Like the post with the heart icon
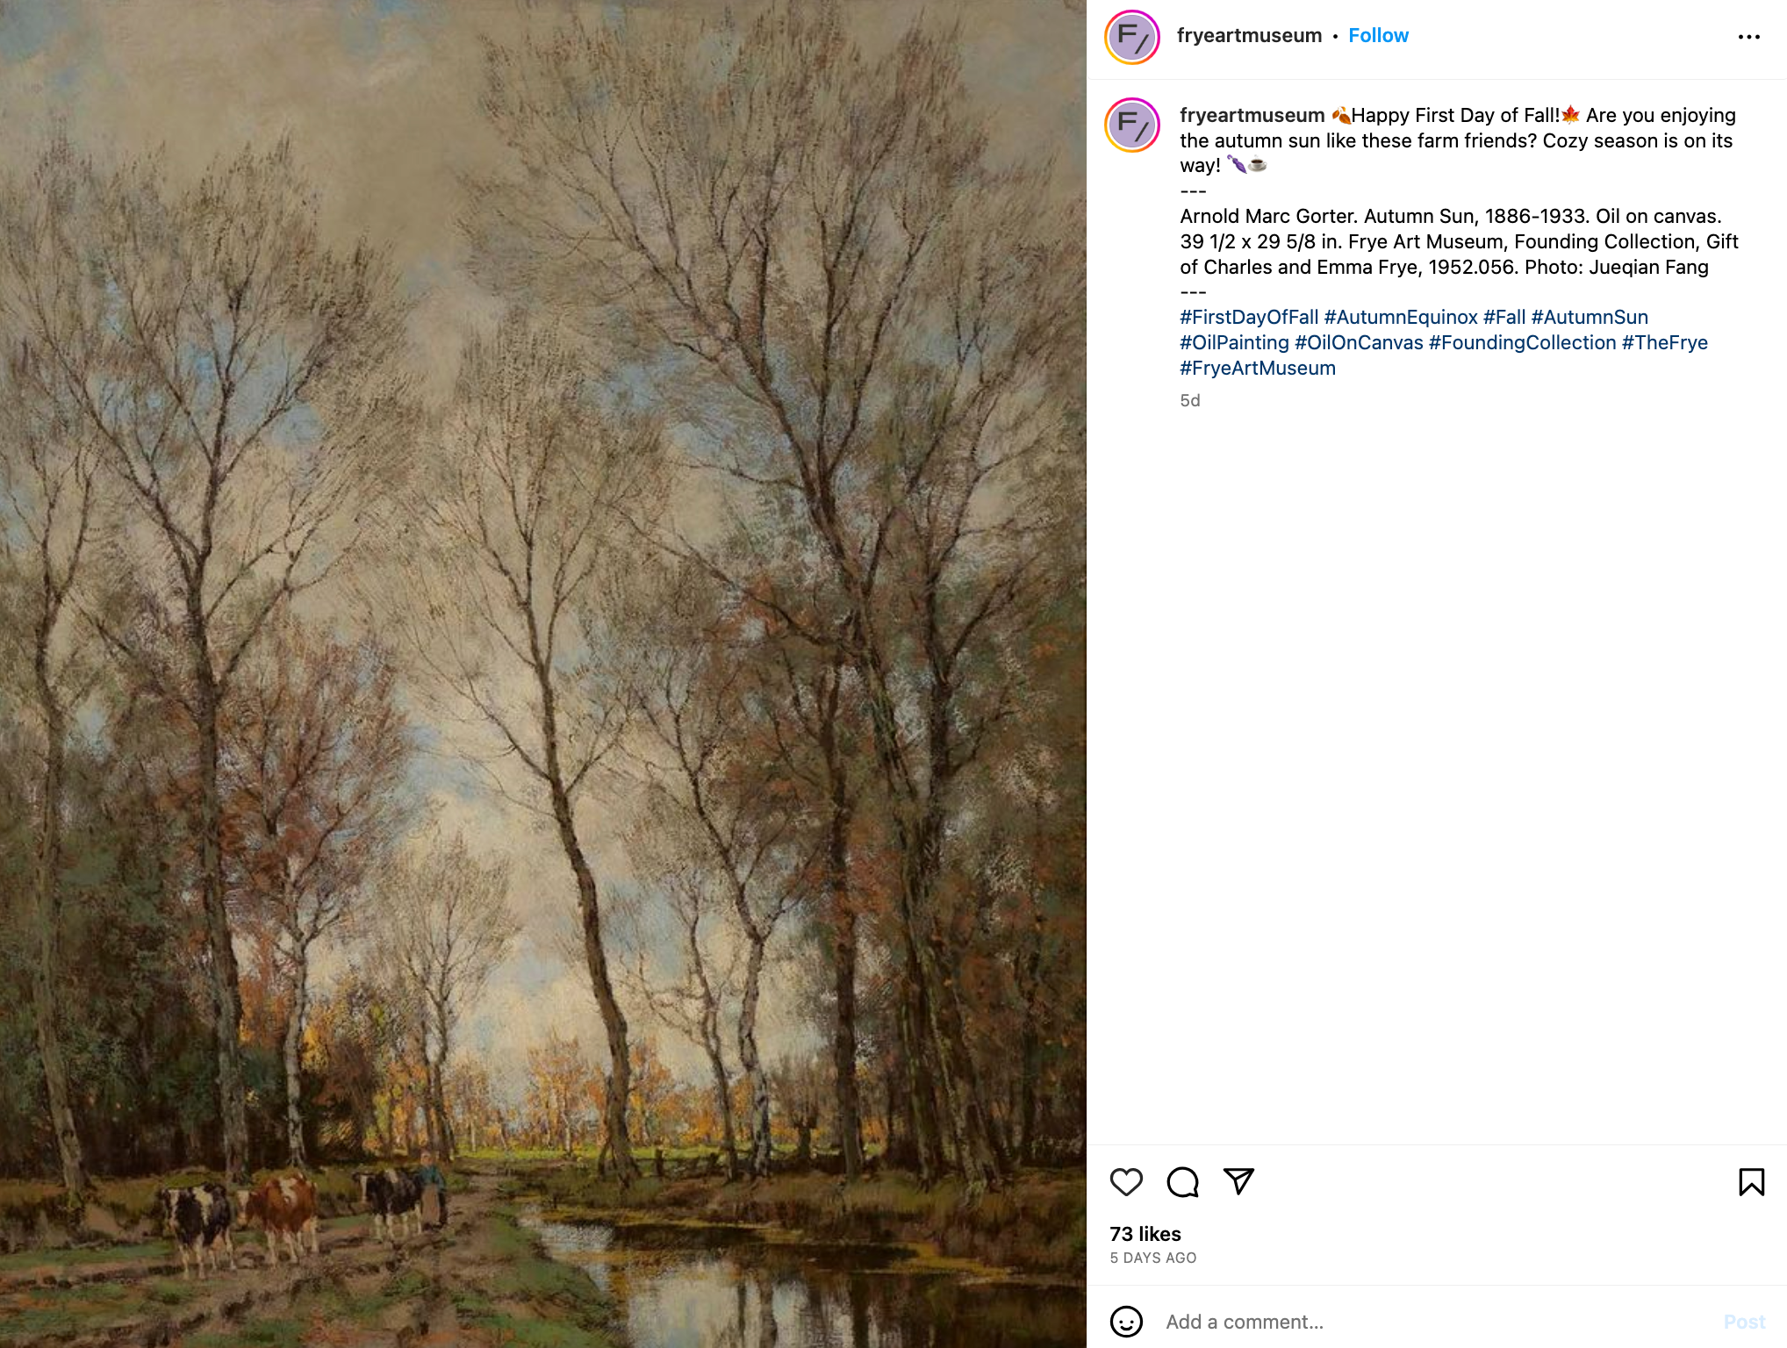The image size is (1787, 1348). 1126,1182
